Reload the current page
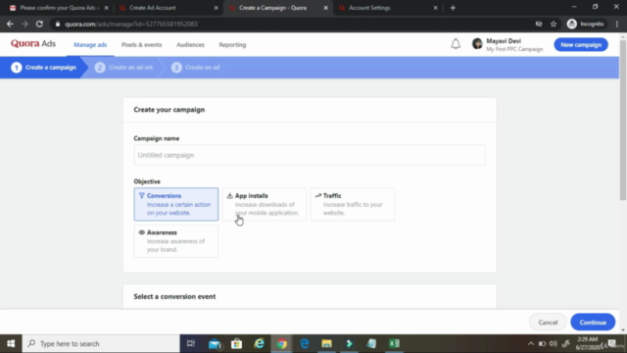 pyautogui.click(x=39, y=24)
